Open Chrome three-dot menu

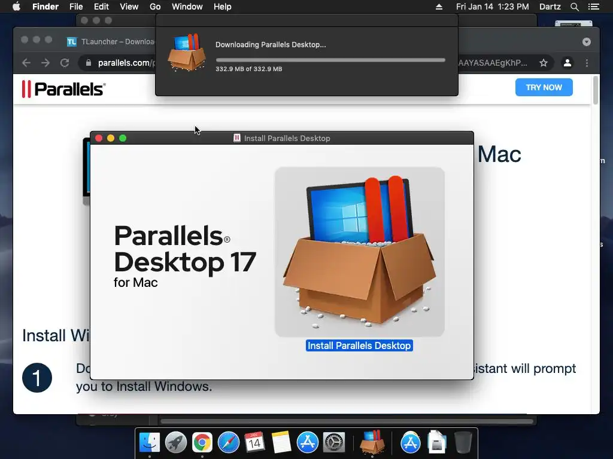(x=587, y=63)
